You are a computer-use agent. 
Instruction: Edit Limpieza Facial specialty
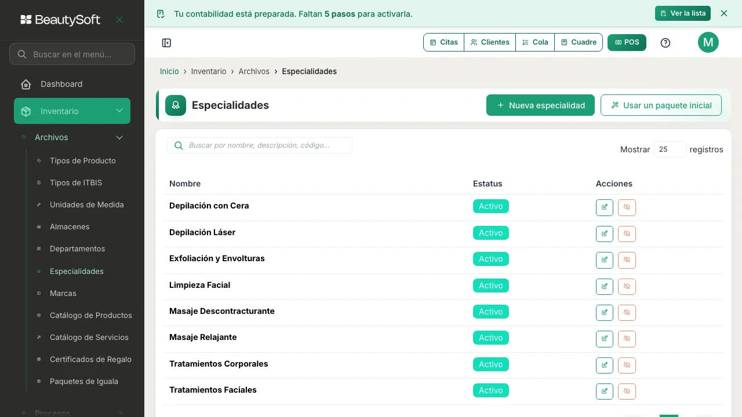pos(605,287)
